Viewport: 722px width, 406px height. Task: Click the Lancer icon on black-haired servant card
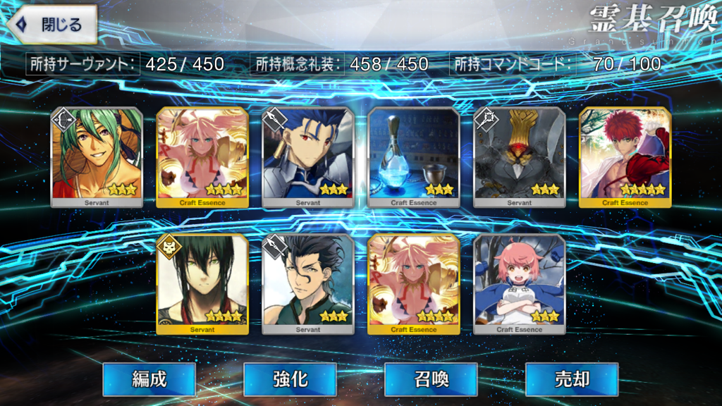[275, 247]
